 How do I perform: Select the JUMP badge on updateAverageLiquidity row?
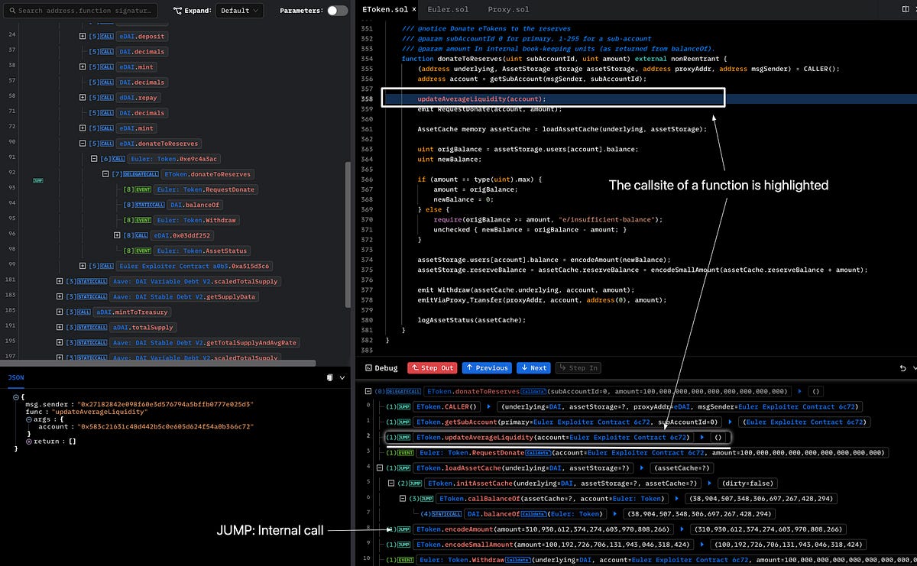pyautogui.click(x=403, y=437)
